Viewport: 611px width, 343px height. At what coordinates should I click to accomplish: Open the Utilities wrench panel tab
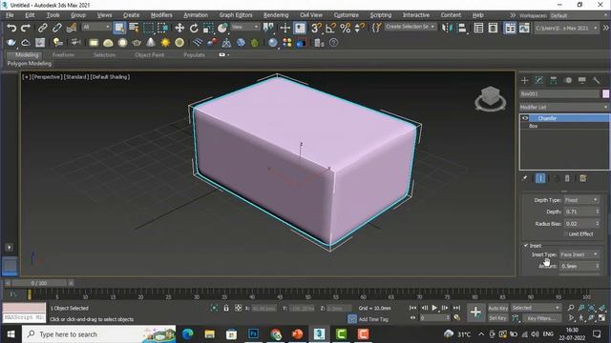pos(597,80)
